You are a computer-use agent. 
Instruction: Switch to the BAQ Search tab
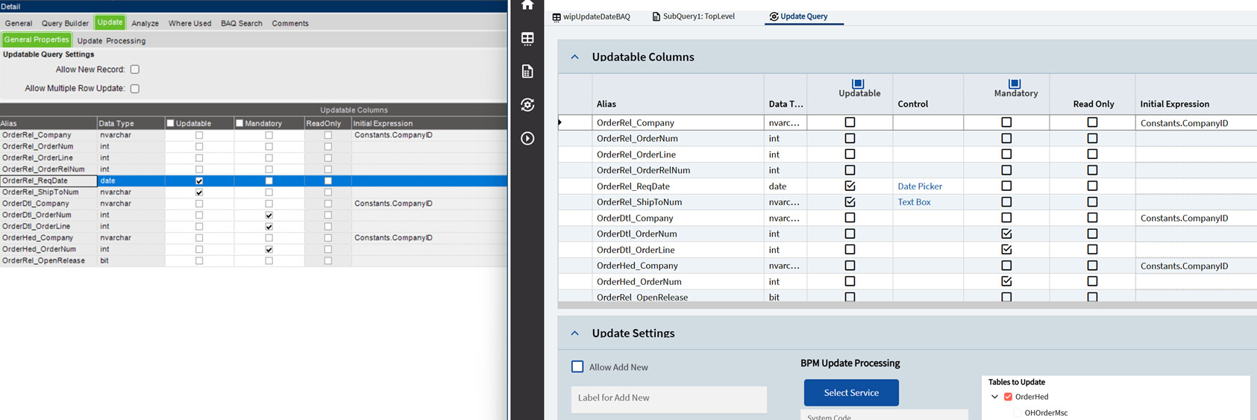pyautogui.click(x=242, y=23)
